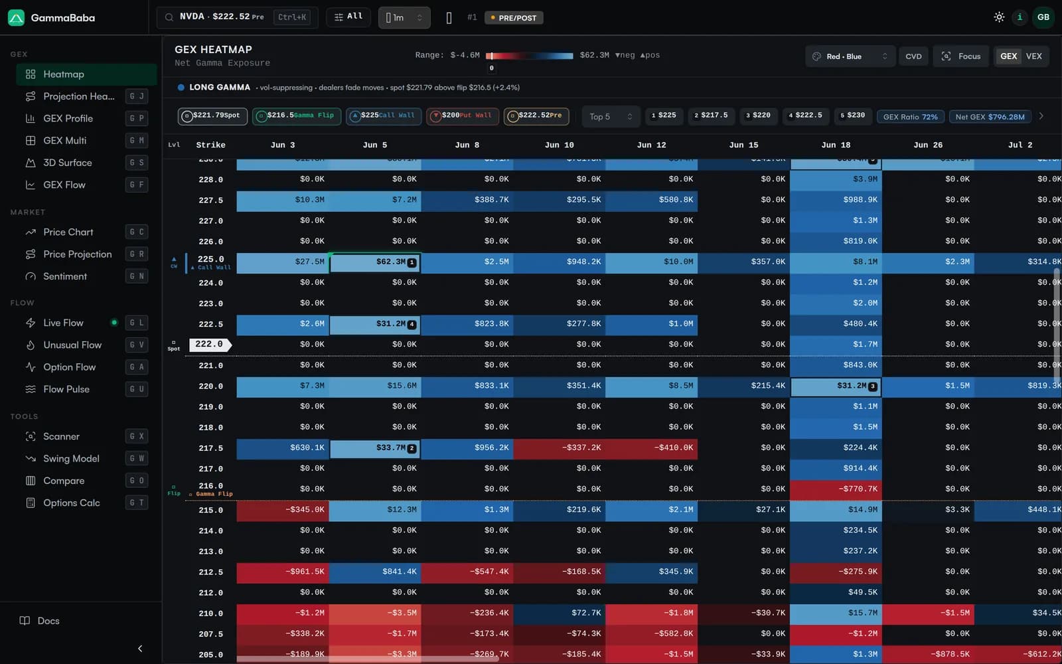Screen dimensions: 1062x664
Task: Select the Jun 5 expiry column header
Action: pyautogui.click(x=375, y=145)
